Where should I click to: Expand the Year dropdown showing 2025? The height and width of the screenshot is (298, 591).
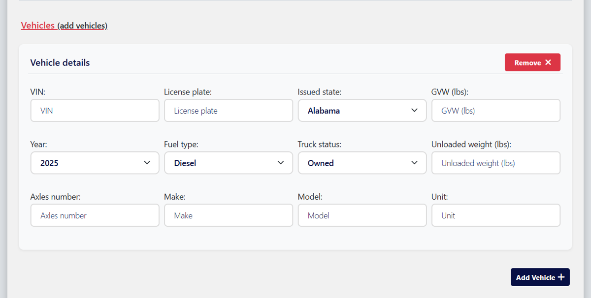click(x=95, y=163)
